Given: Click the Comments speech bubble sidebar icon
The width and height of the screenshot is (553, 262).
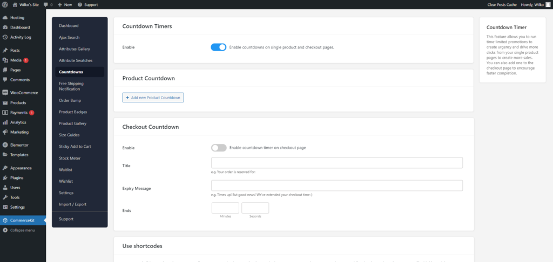Looking at the screenshot, I should [5, 80].
